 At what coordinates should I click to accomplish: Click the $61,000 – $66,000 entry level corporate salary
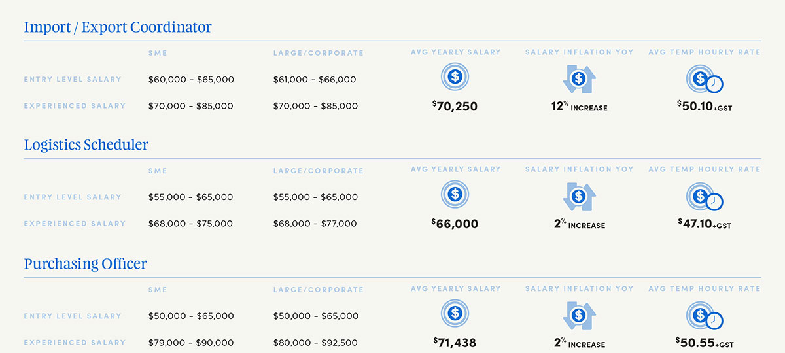315,80
